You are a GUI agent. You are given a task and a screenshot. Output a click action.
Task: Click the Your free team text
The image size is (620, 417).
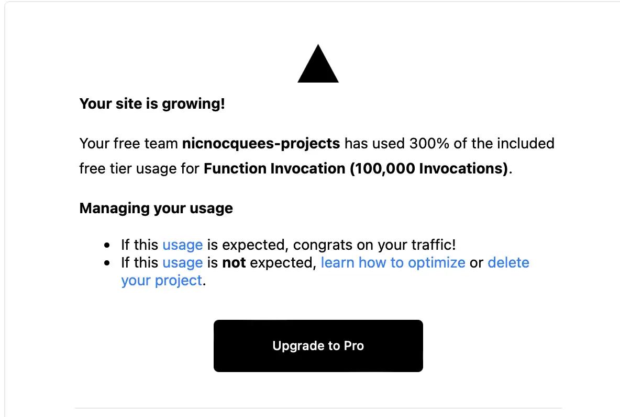click(128, 144)
